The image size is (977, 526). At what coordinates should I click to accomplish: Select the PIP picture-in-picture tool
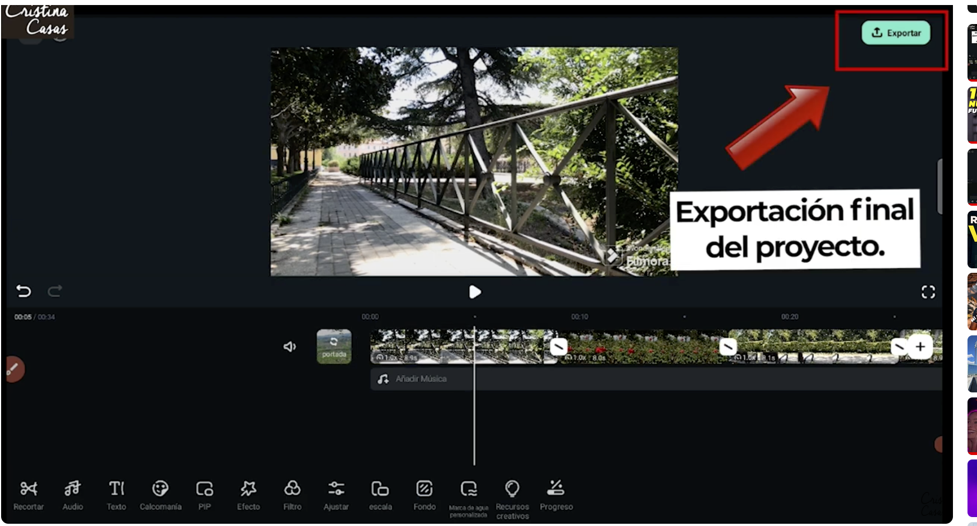[x=205, y=495]
